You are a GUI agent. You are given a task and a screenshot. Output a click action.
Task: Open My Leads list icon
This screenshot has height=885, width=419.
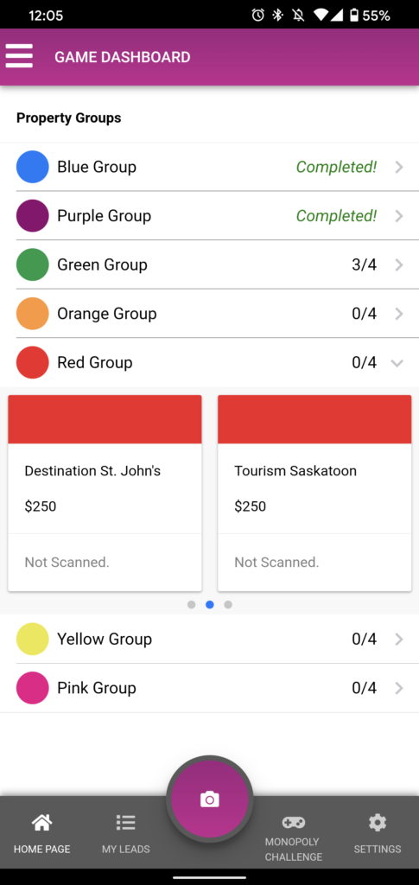click(126, 823)
